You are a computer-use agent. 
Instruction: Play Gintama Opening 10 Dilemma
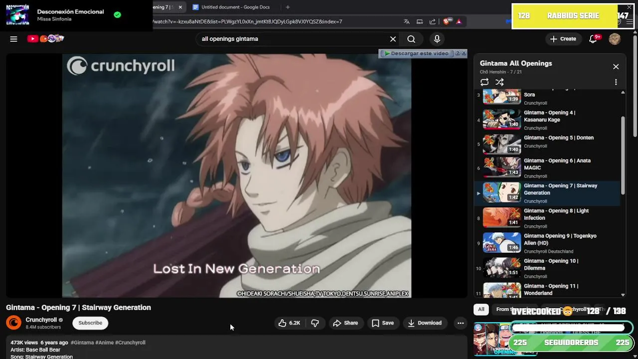coord(548,268)
